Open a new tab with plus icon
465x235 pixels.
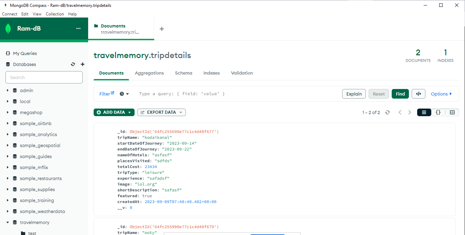coord(162,29)
